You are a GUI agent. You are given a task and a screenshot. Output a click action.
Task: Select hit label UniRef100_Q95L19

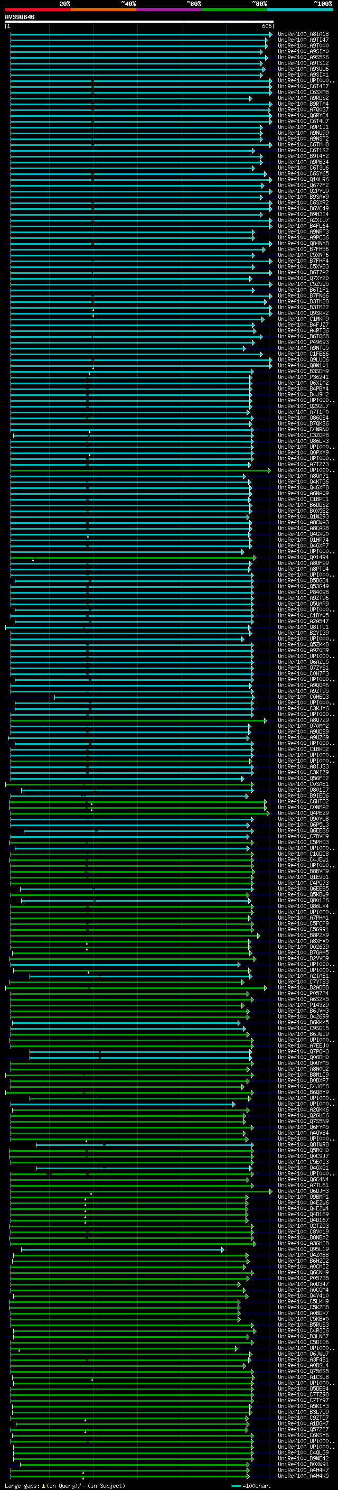coord(303,1250)
